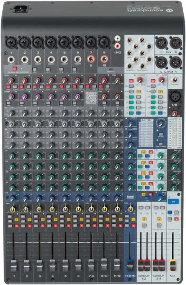This screenshot has height=285, width=186.
Task: Push the yellow PFL button above the Group 3-4 faders
Action: click(159, 219)
